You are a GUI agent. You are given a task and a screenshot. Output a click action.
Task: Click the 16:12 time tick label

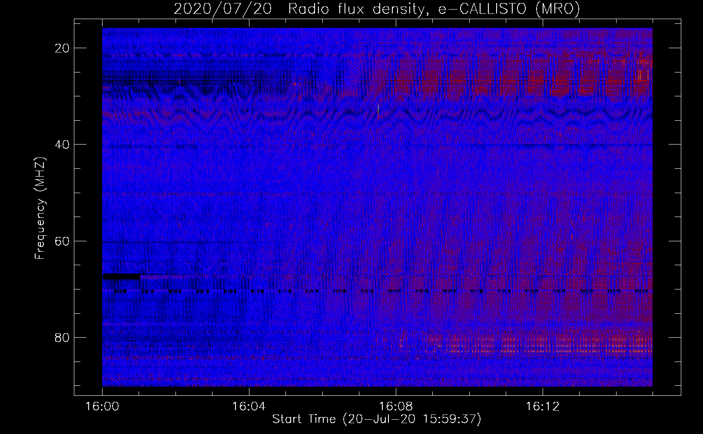pos(542,407)
